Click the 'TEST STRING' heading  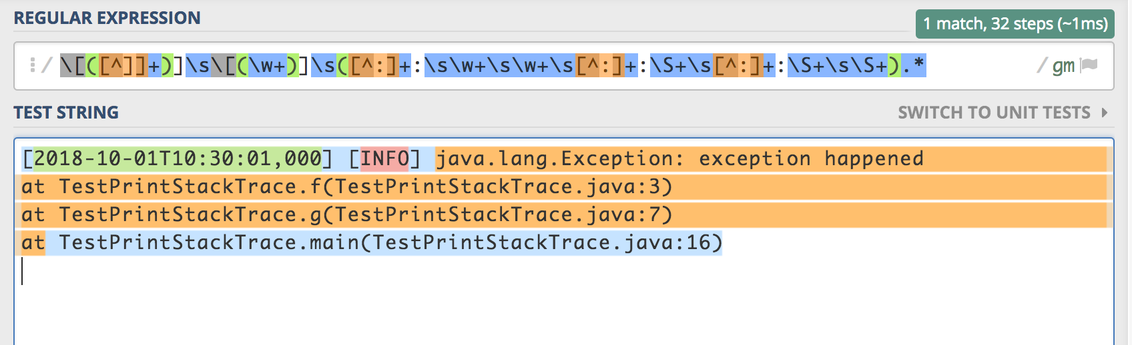click(x=66, y=113)
